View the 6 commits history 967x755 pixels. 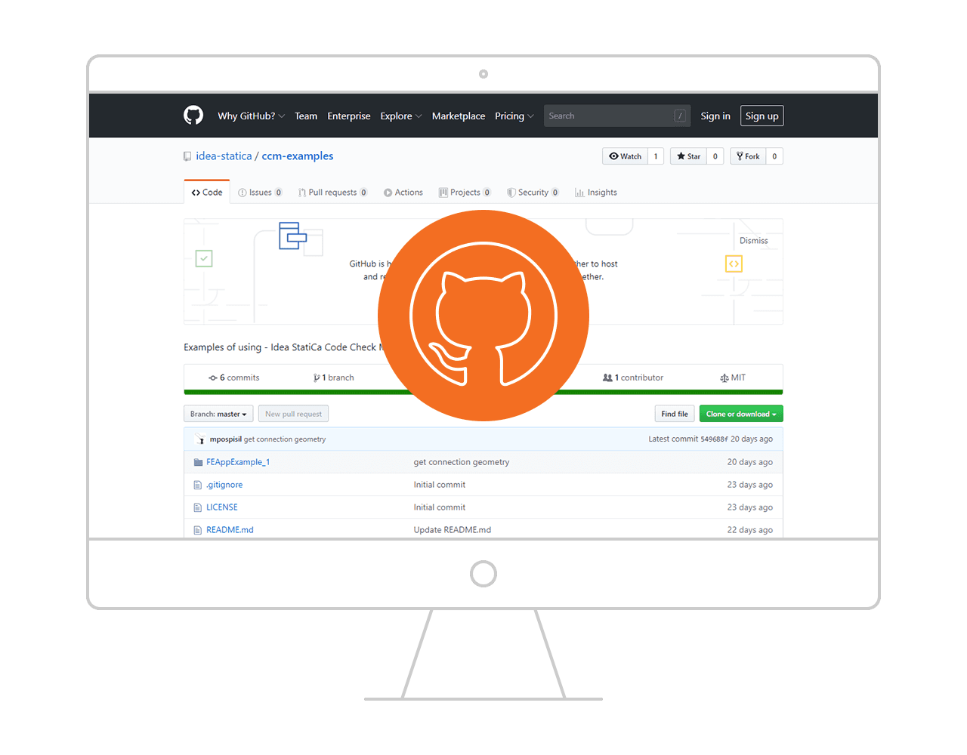[x=234, y=377]
